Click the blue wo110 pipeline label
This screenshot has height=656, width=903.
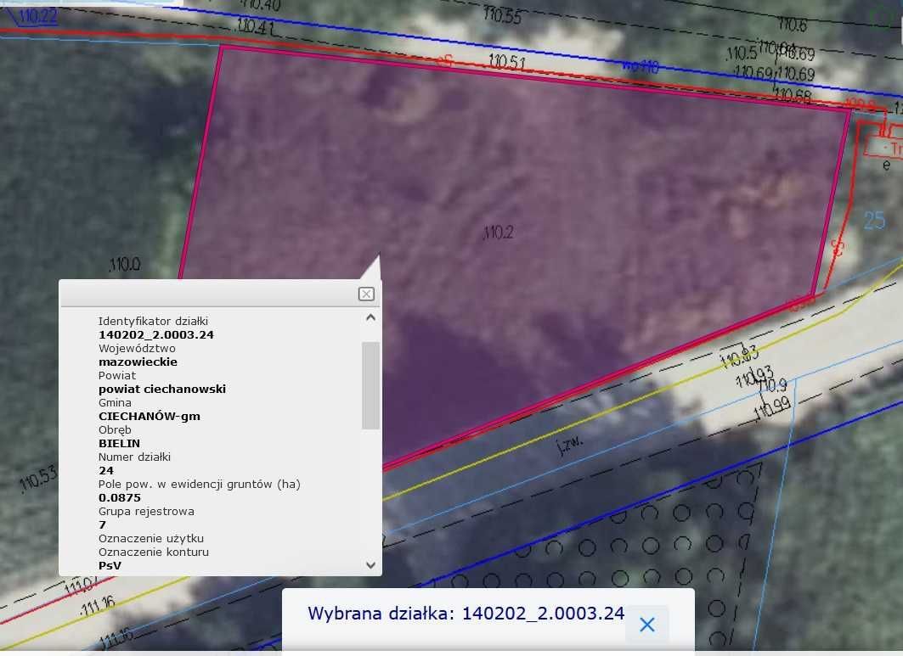[x=640, y=66]
